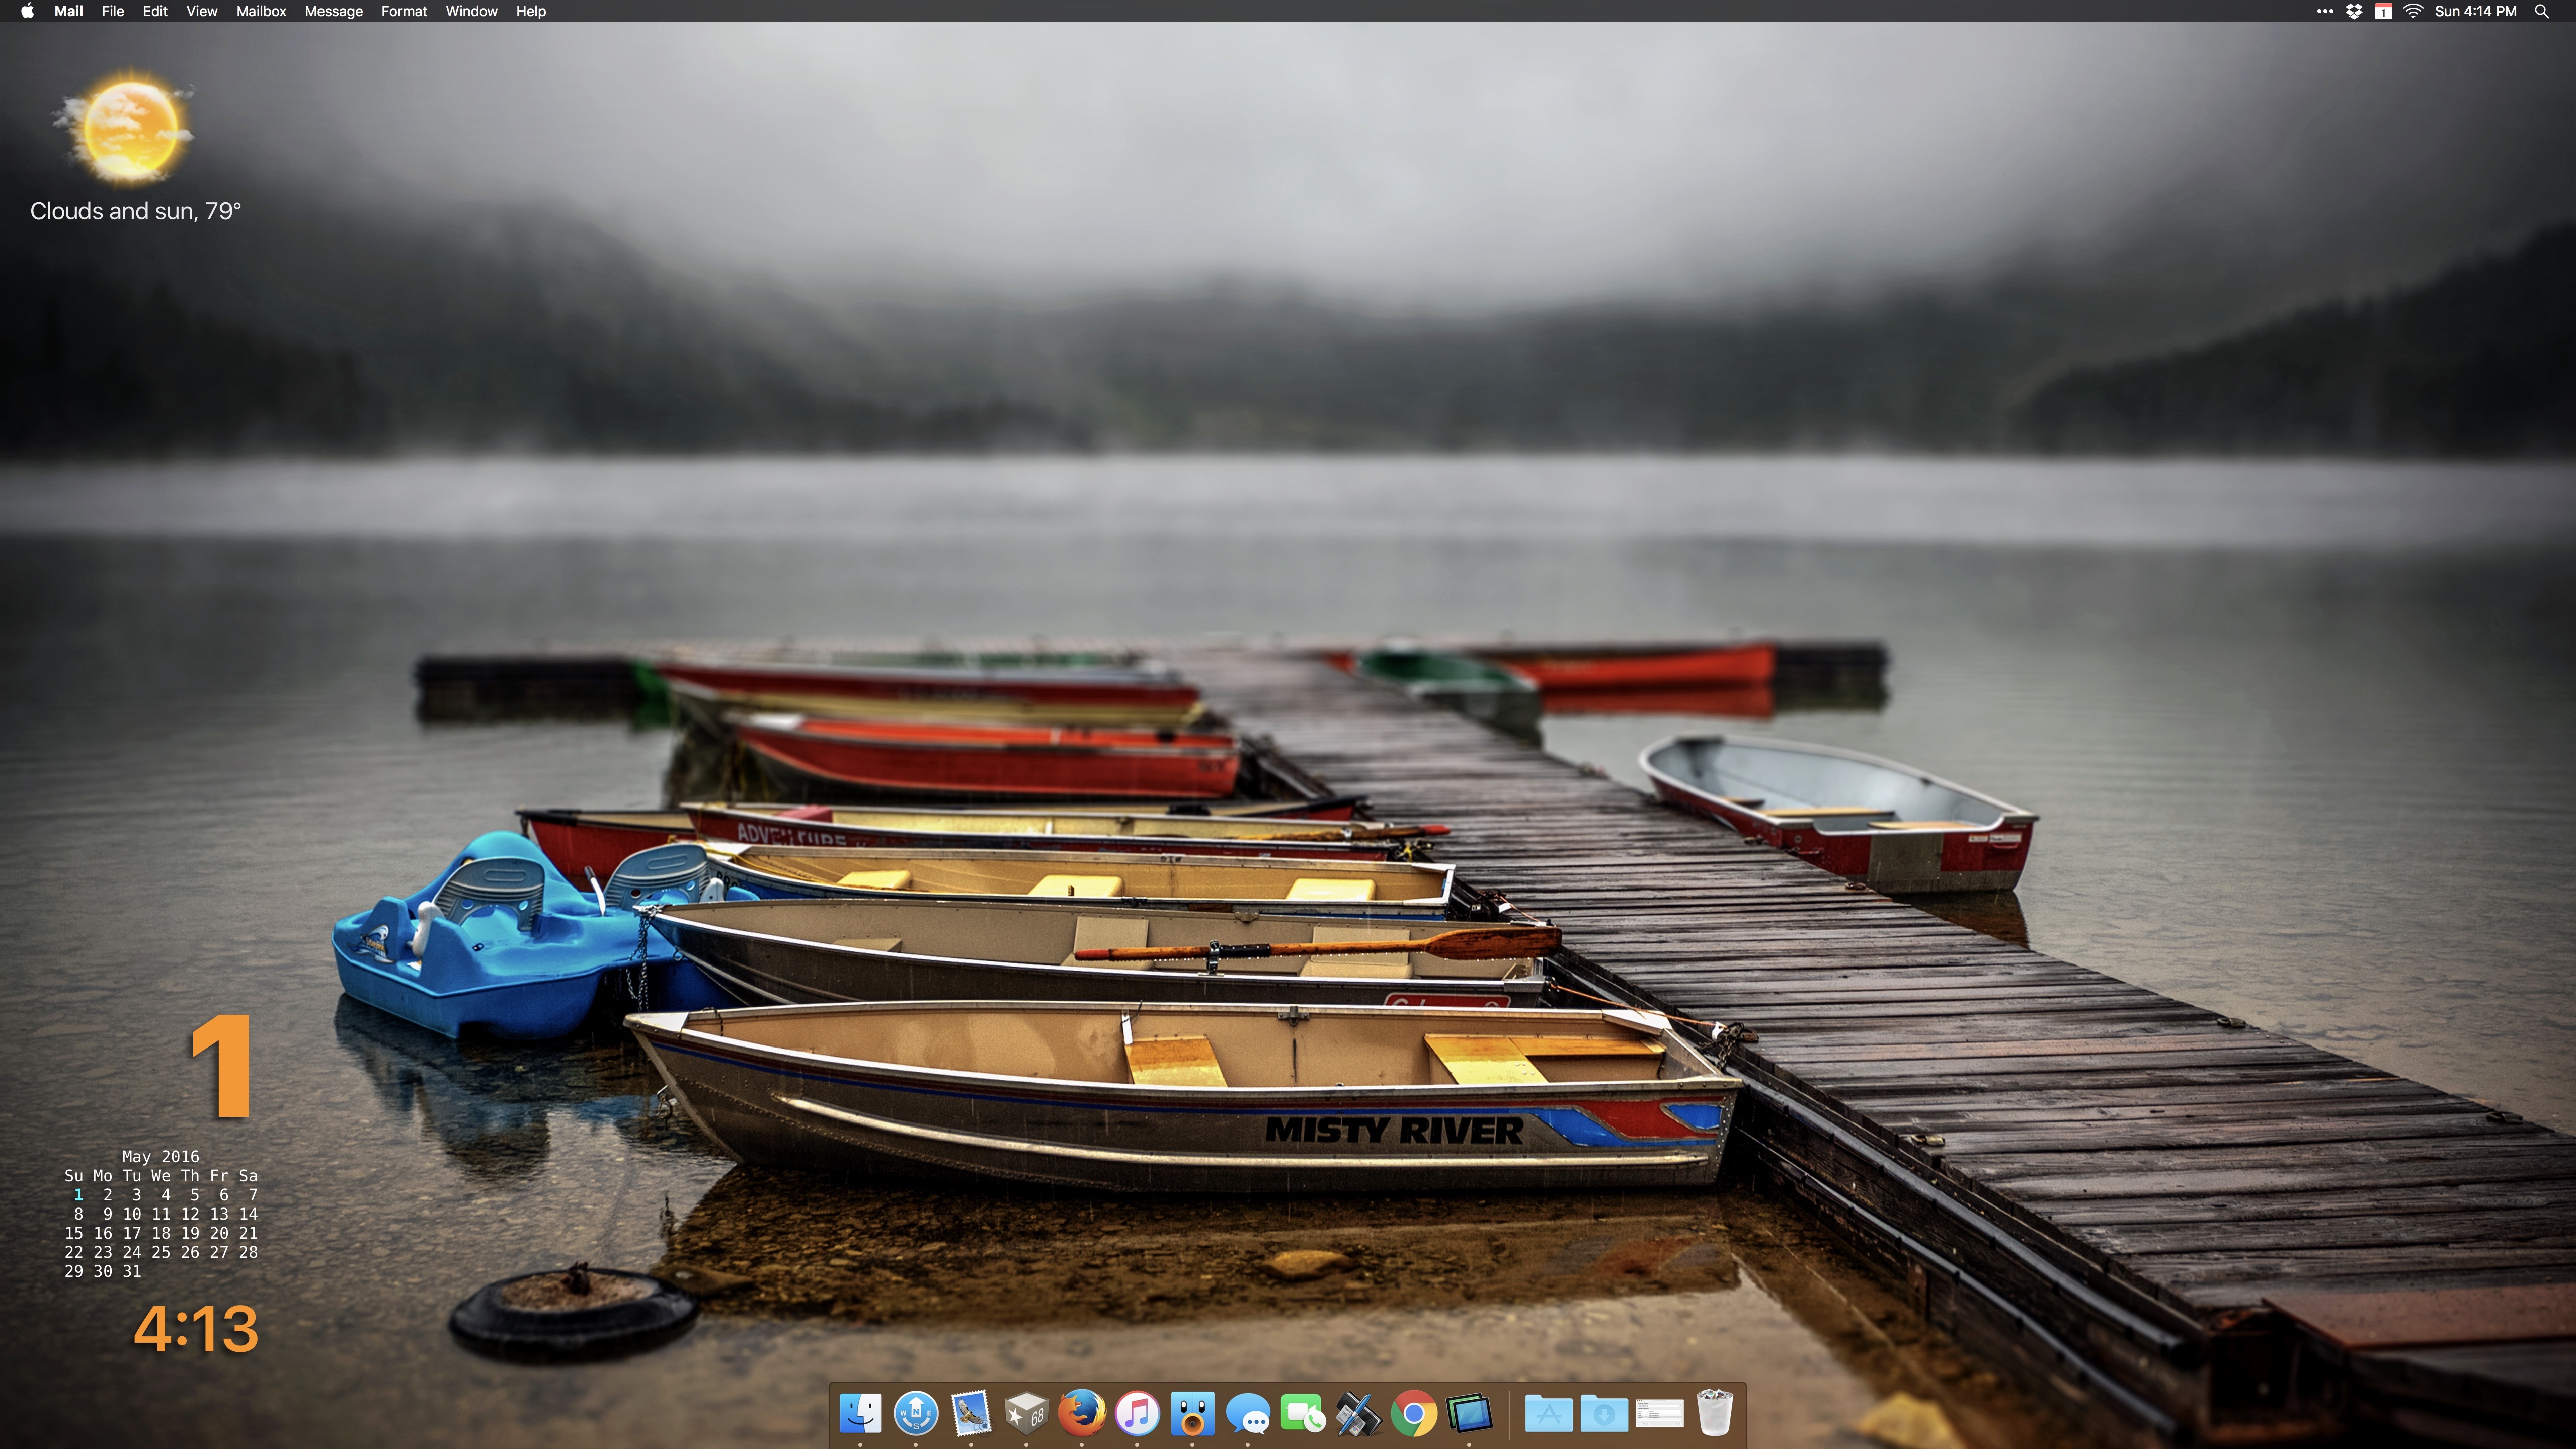Open the Format menu

tap(403, 11)
